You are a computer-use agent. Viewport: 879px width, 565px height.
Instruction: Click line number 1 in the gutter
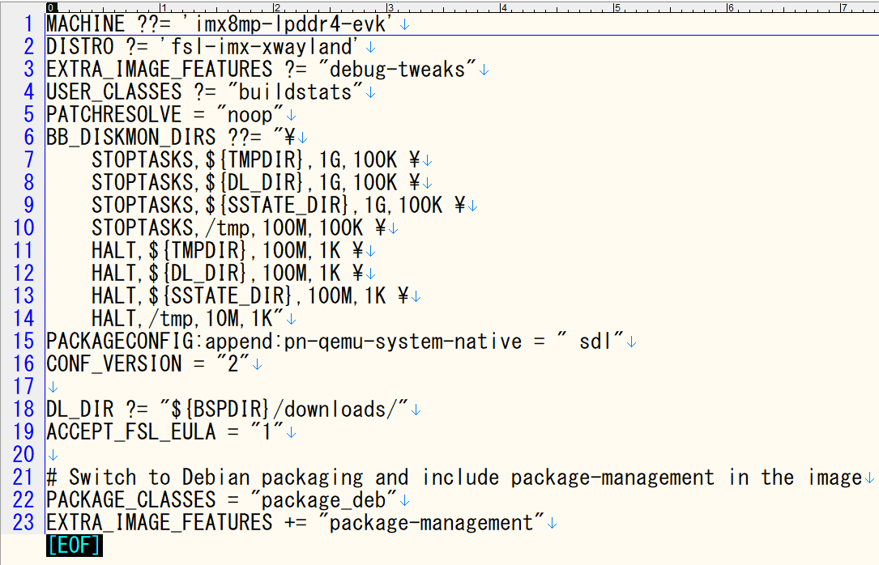29,24
